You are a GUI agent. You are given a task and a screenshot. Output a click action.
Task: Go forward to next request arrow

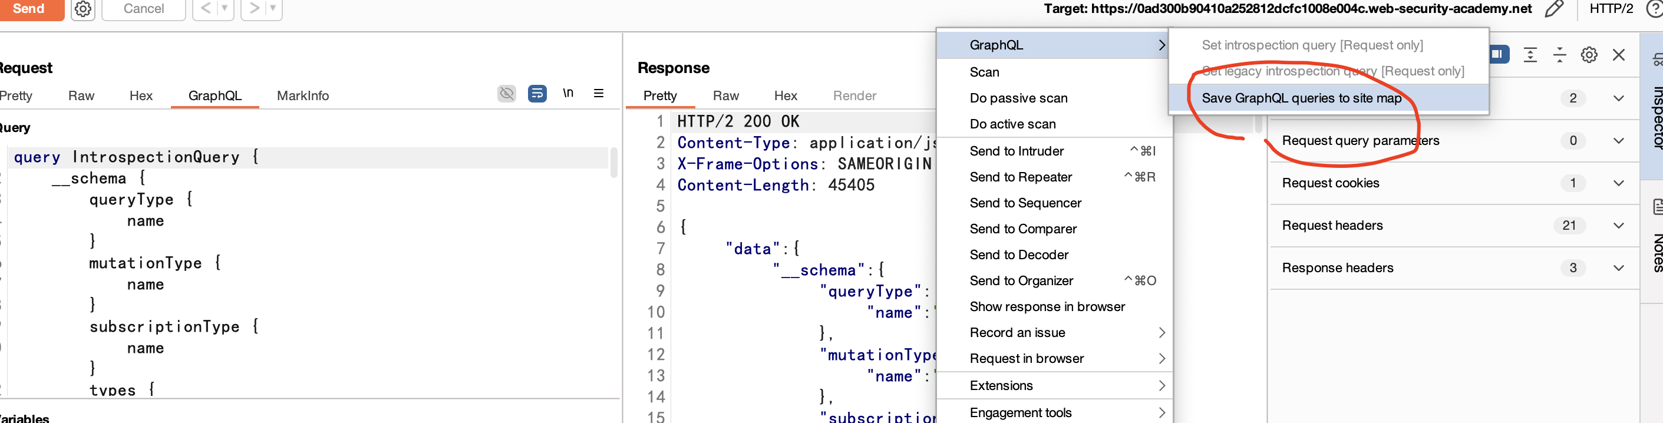click(x=255, y=9)
